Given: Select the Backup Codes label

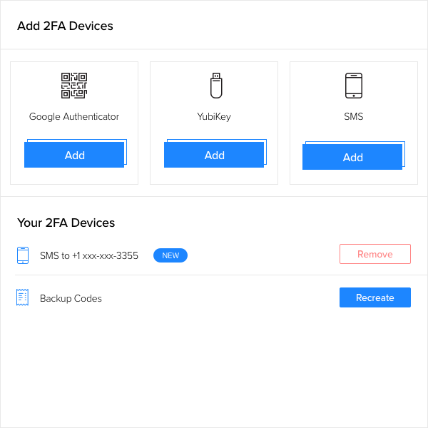Looking at the screenshot, I should click(71, 298).
